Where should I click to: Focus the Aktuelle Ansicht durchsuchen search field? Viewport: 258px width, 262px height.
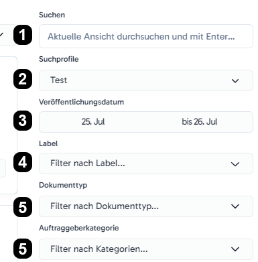point(146,36)
